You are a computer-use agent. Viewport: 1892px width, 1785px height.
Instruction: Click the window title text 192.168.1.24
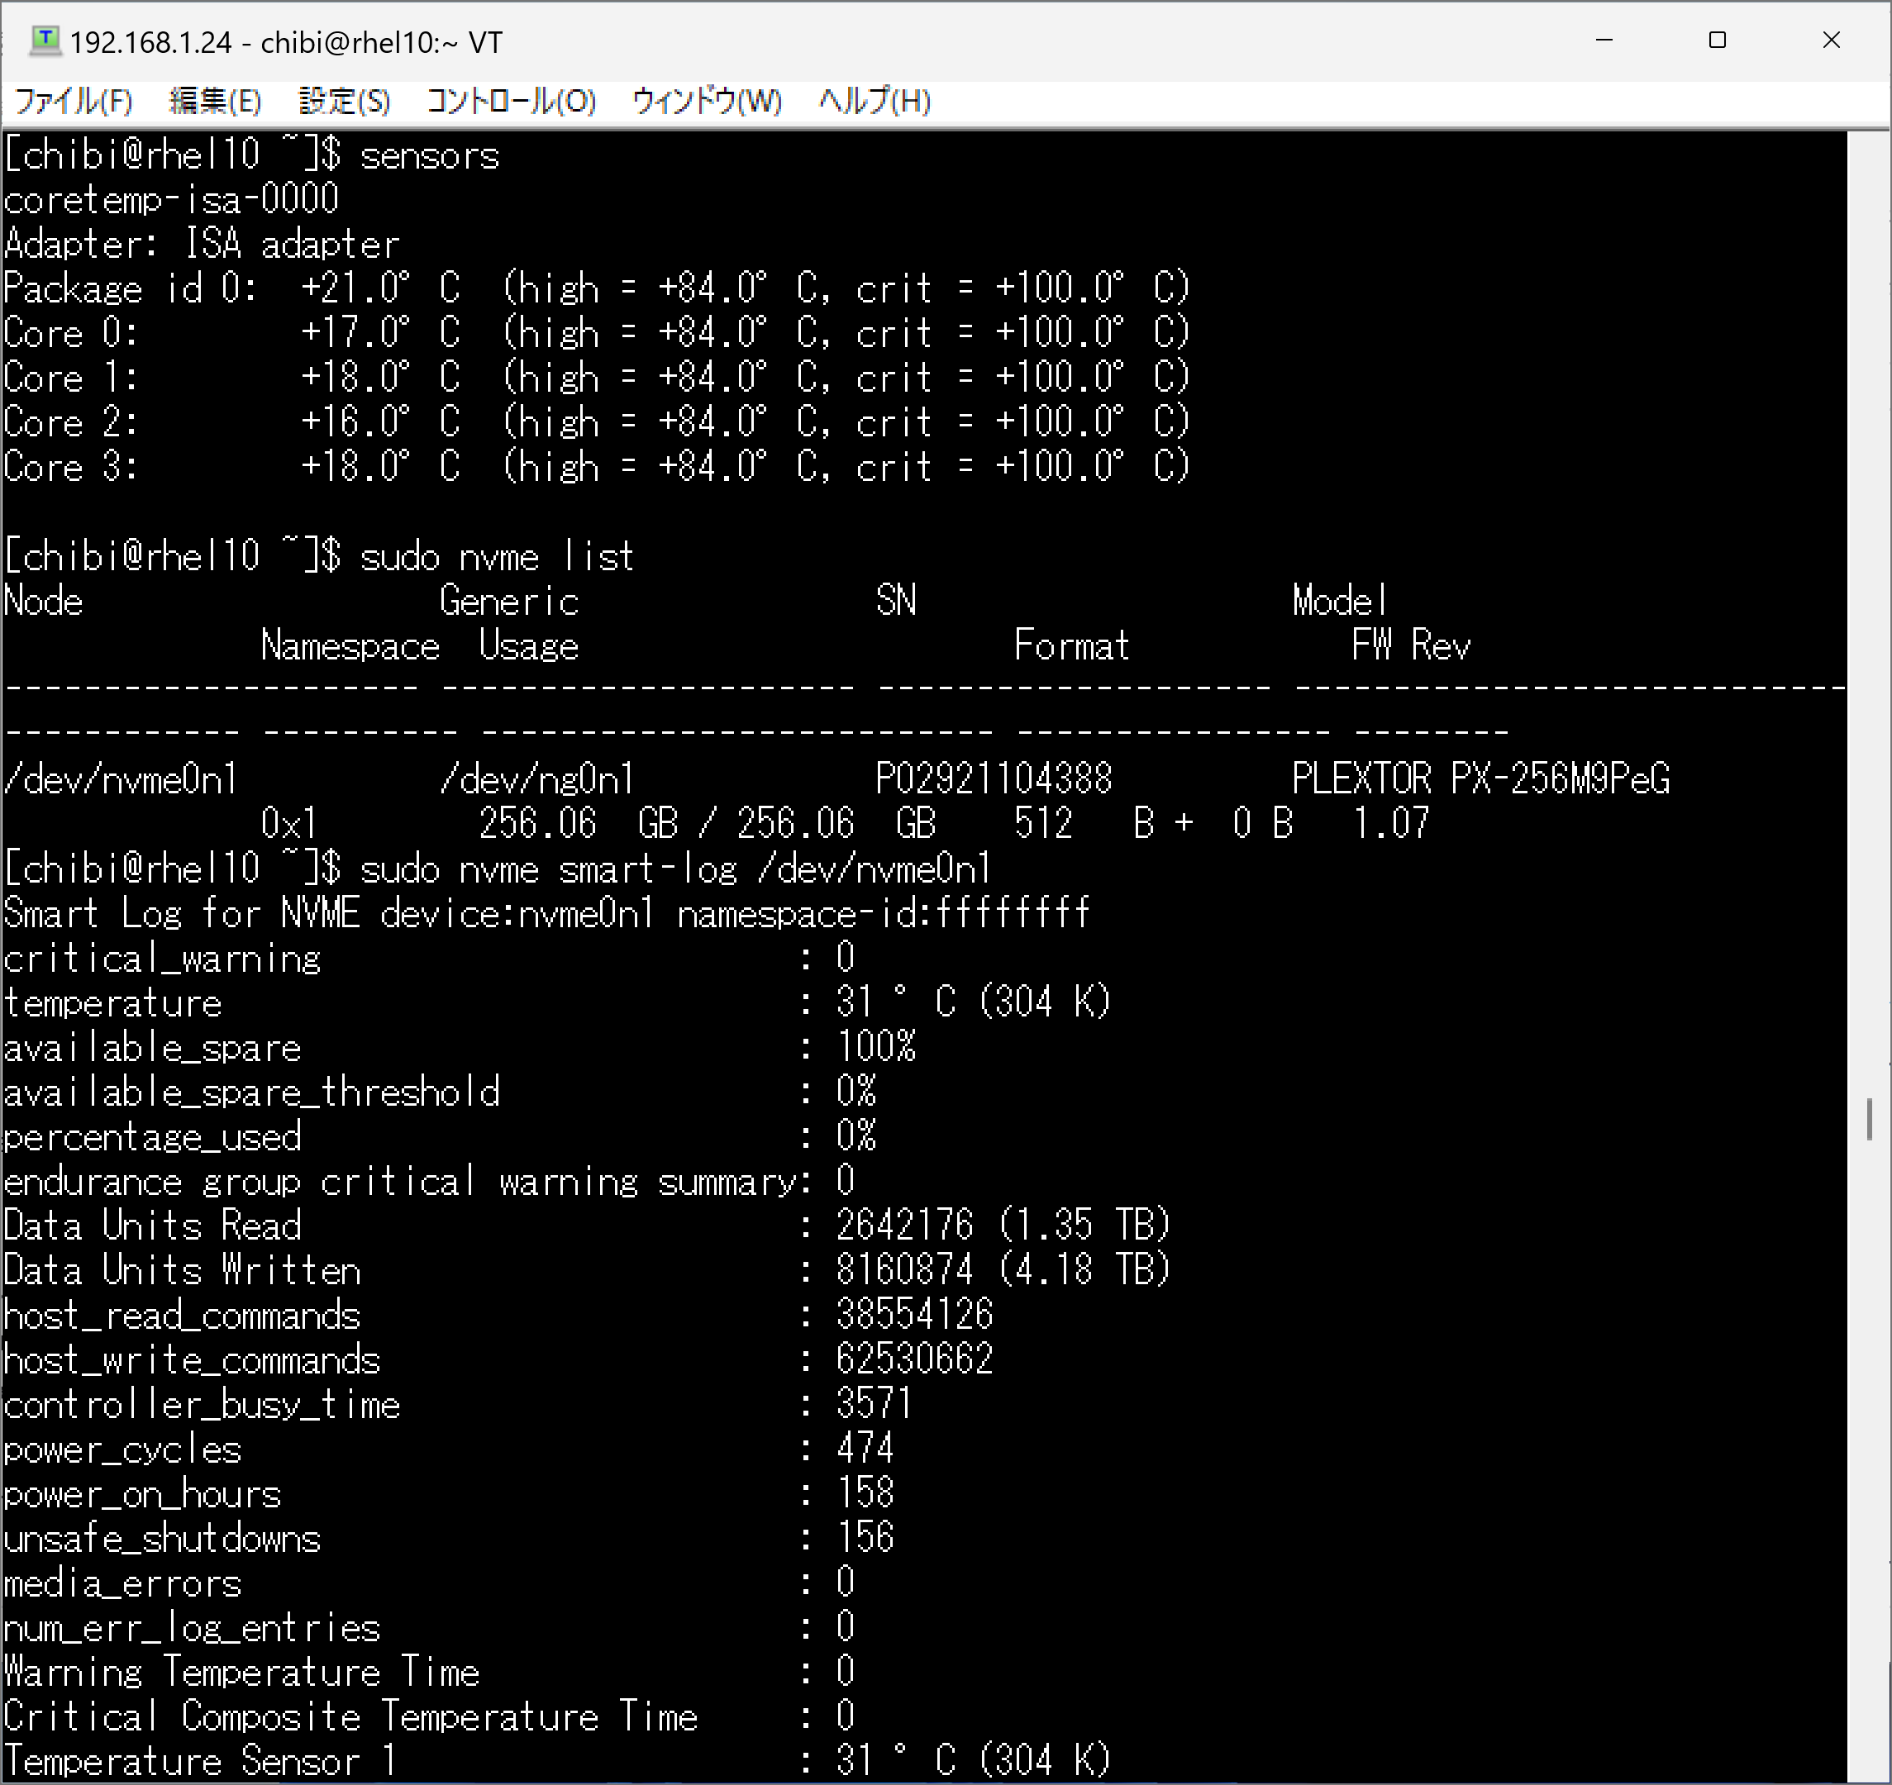click(150, 43)
